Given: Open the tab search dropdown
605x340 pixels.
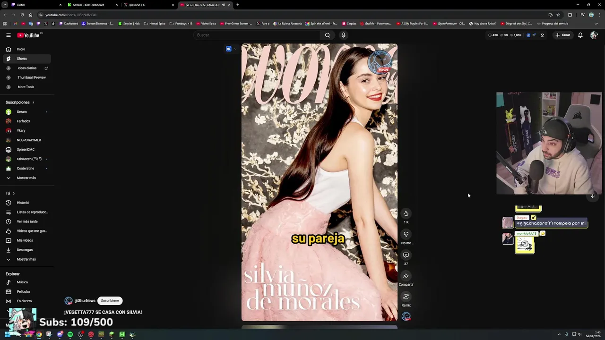Looking at the screenshot, I should (x=4, y=5).
